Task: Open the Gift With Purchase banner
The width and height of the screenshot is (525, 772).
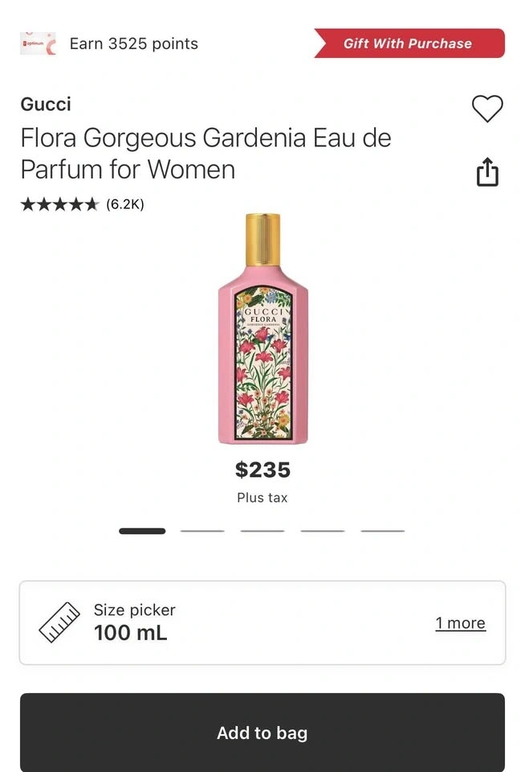Action: (409, 43)
